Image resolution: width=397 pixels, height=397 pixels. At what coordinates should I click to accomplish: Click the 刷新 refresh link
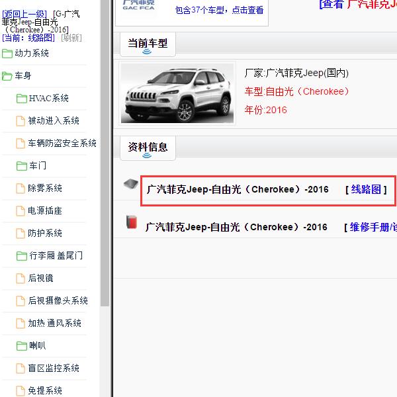[71, 38]
